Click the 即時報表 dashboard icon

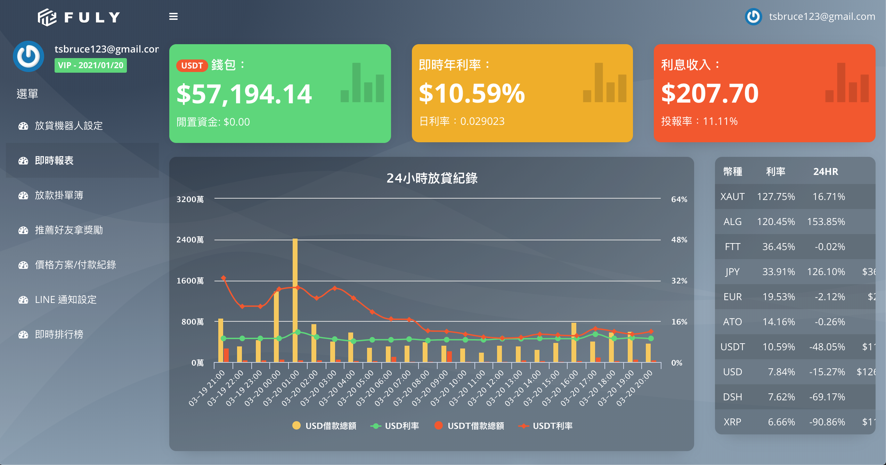23,161
